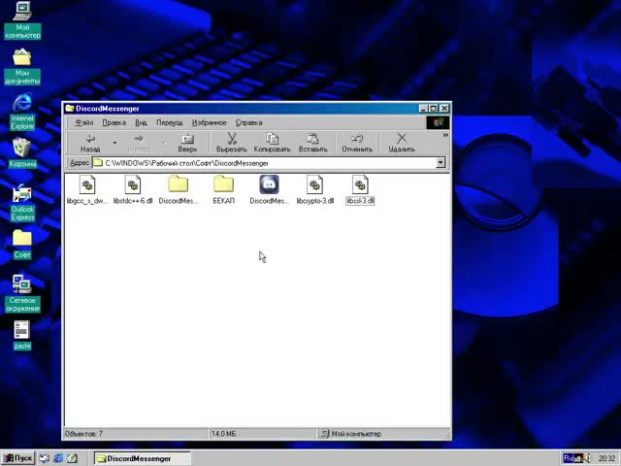Open the Discord application icon

pyautogui.click(x=269, y=184)
